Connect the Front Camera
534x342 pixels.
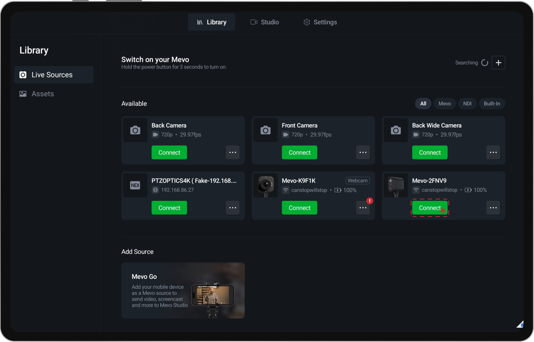click(299, 153)
